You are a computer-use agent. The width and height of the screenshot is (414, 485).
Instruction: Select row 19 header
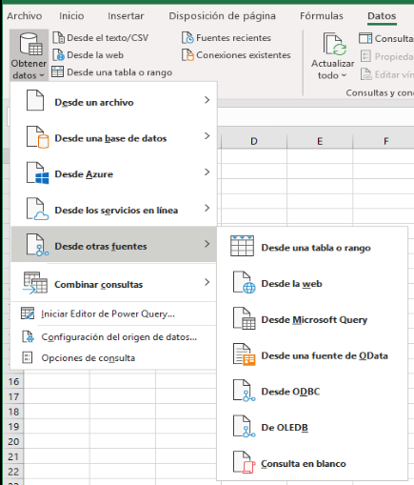[13, 427]
